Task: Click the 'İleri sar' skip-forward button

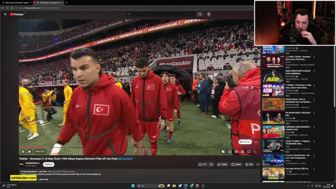Action: coord(245,142)
